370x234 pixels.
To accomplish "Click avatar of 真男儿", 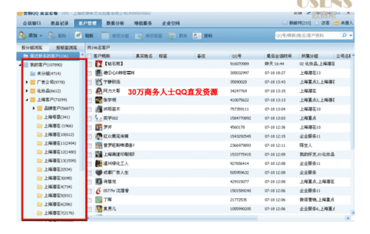I will click(99, 209).
